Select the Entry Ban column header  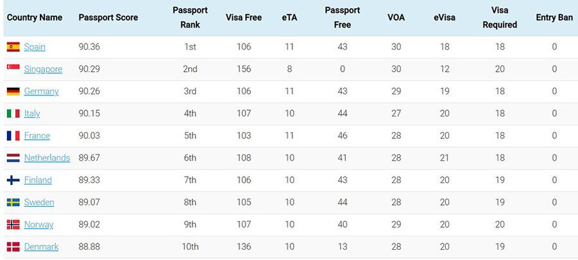(554, 17)
